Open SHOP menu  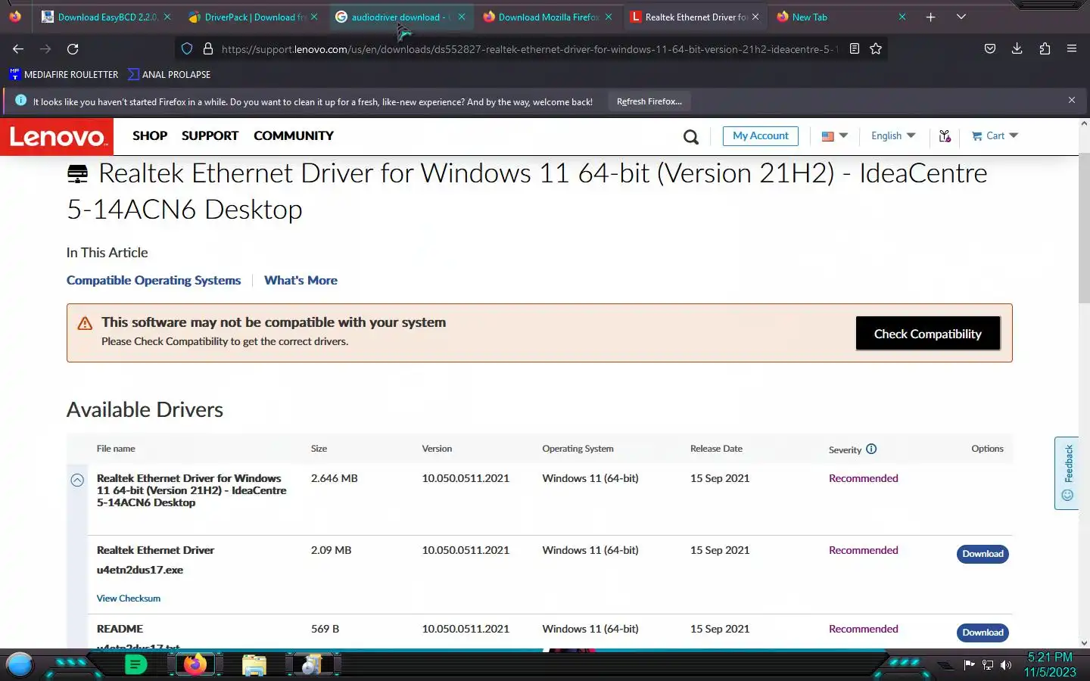coord(150,136)
